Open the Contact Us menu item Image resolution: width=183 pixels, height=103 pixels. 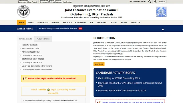pos(136,22)
